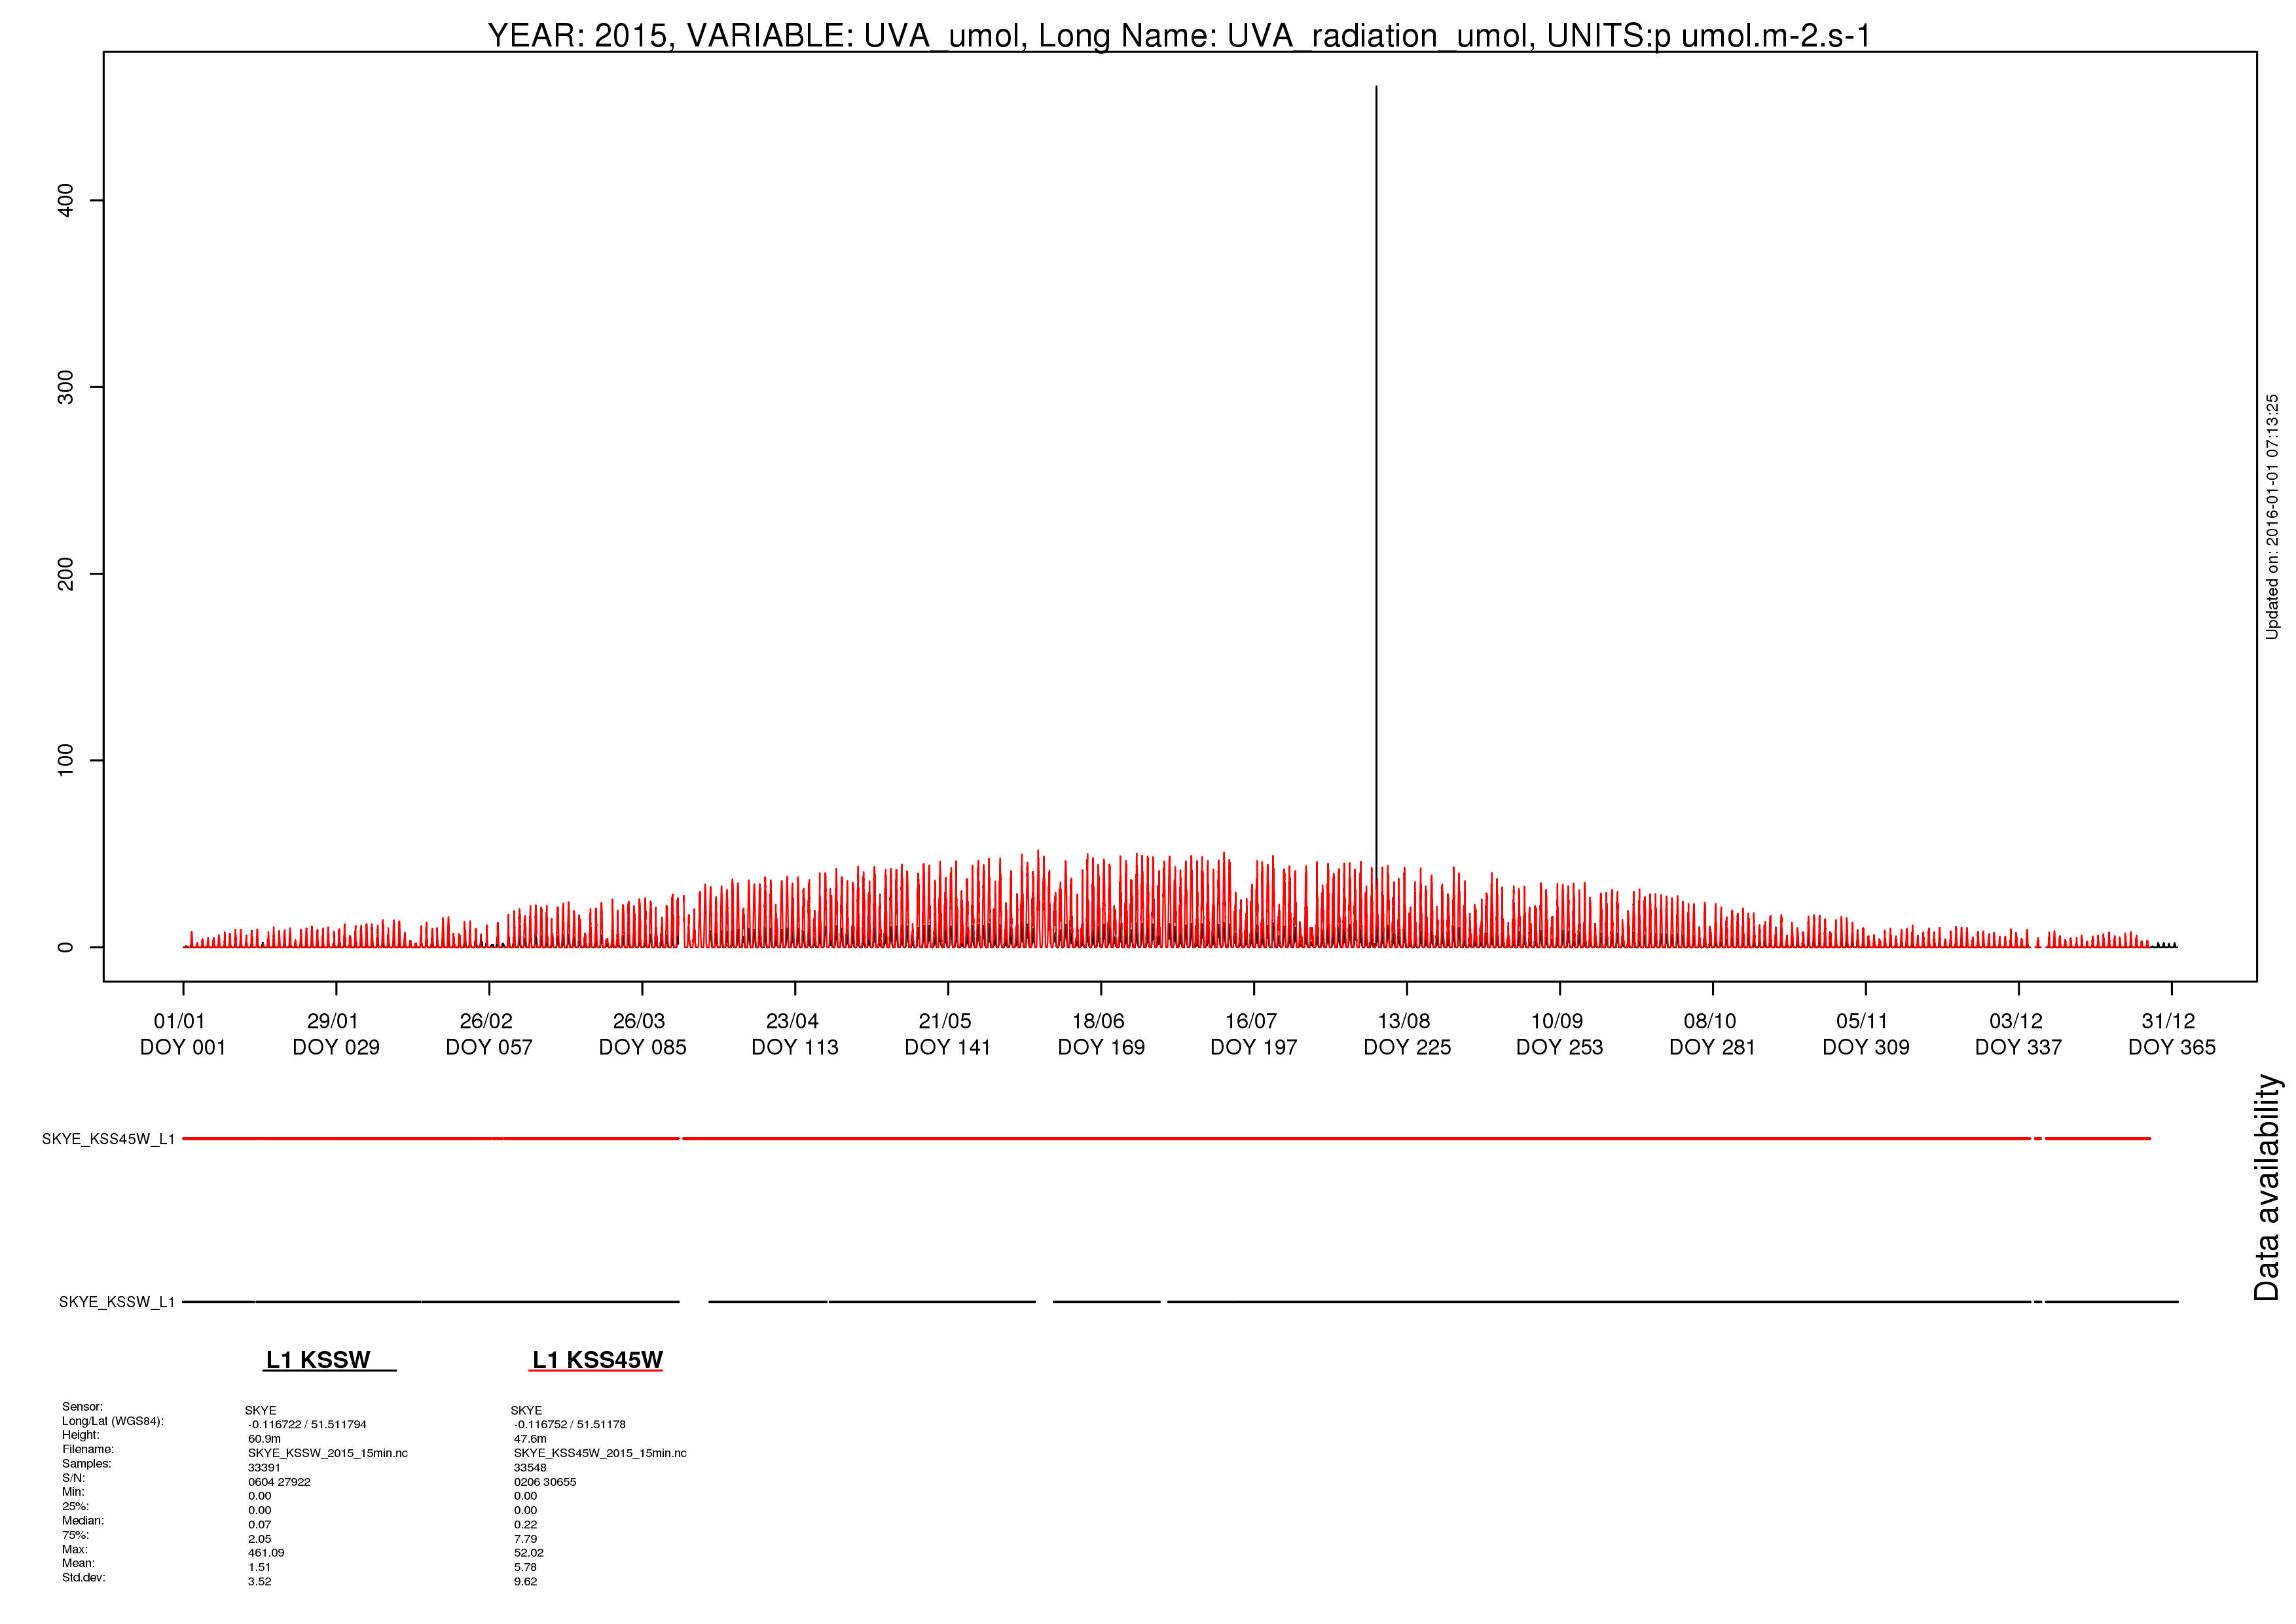Image resolution: width=2296 pixels, height=1624 pixels.
Task: Click the filename SKYE_KSS45W_2015_15min.nc
Action: pyautogui.click(x=600, y=1454)
